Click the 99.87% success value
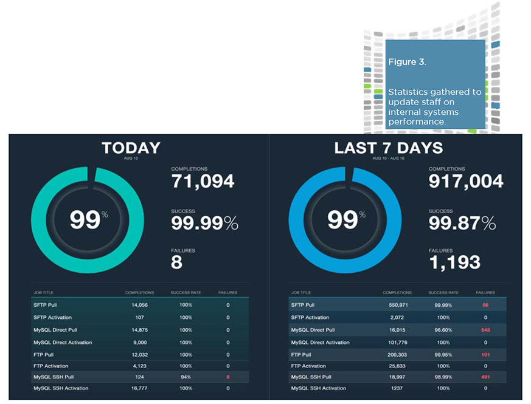The height and width of the screenshot is (404, 531). pos(462,223)
